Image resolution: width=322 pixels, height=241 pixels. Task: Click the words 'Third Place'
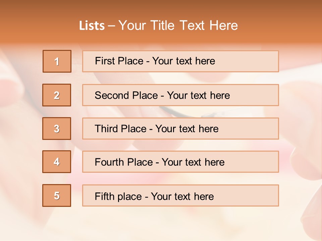120,129
